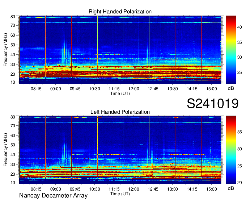Click the 20 MHz frequency tick on Left Handed plot
The width and height of the screenshot is (246, 200).
(13, 174)
